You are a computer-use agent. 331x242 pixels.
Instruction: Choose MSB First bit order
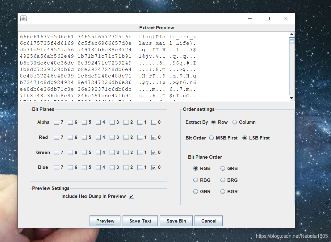(x=211, y=138)
